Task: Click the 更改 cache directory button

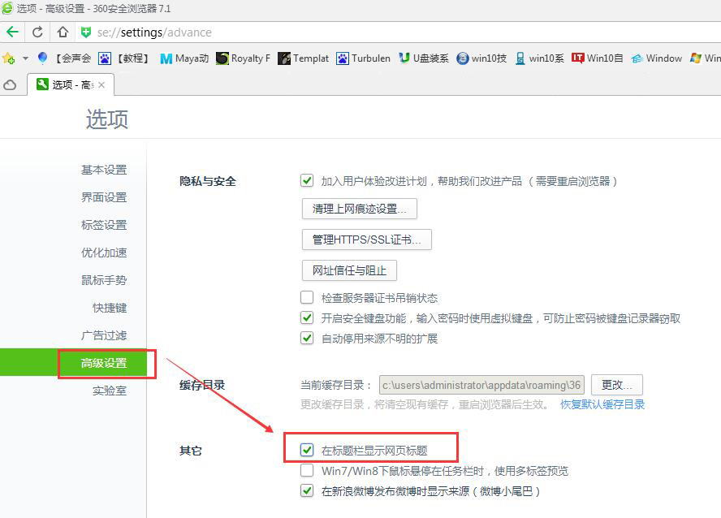Action: 616,385
